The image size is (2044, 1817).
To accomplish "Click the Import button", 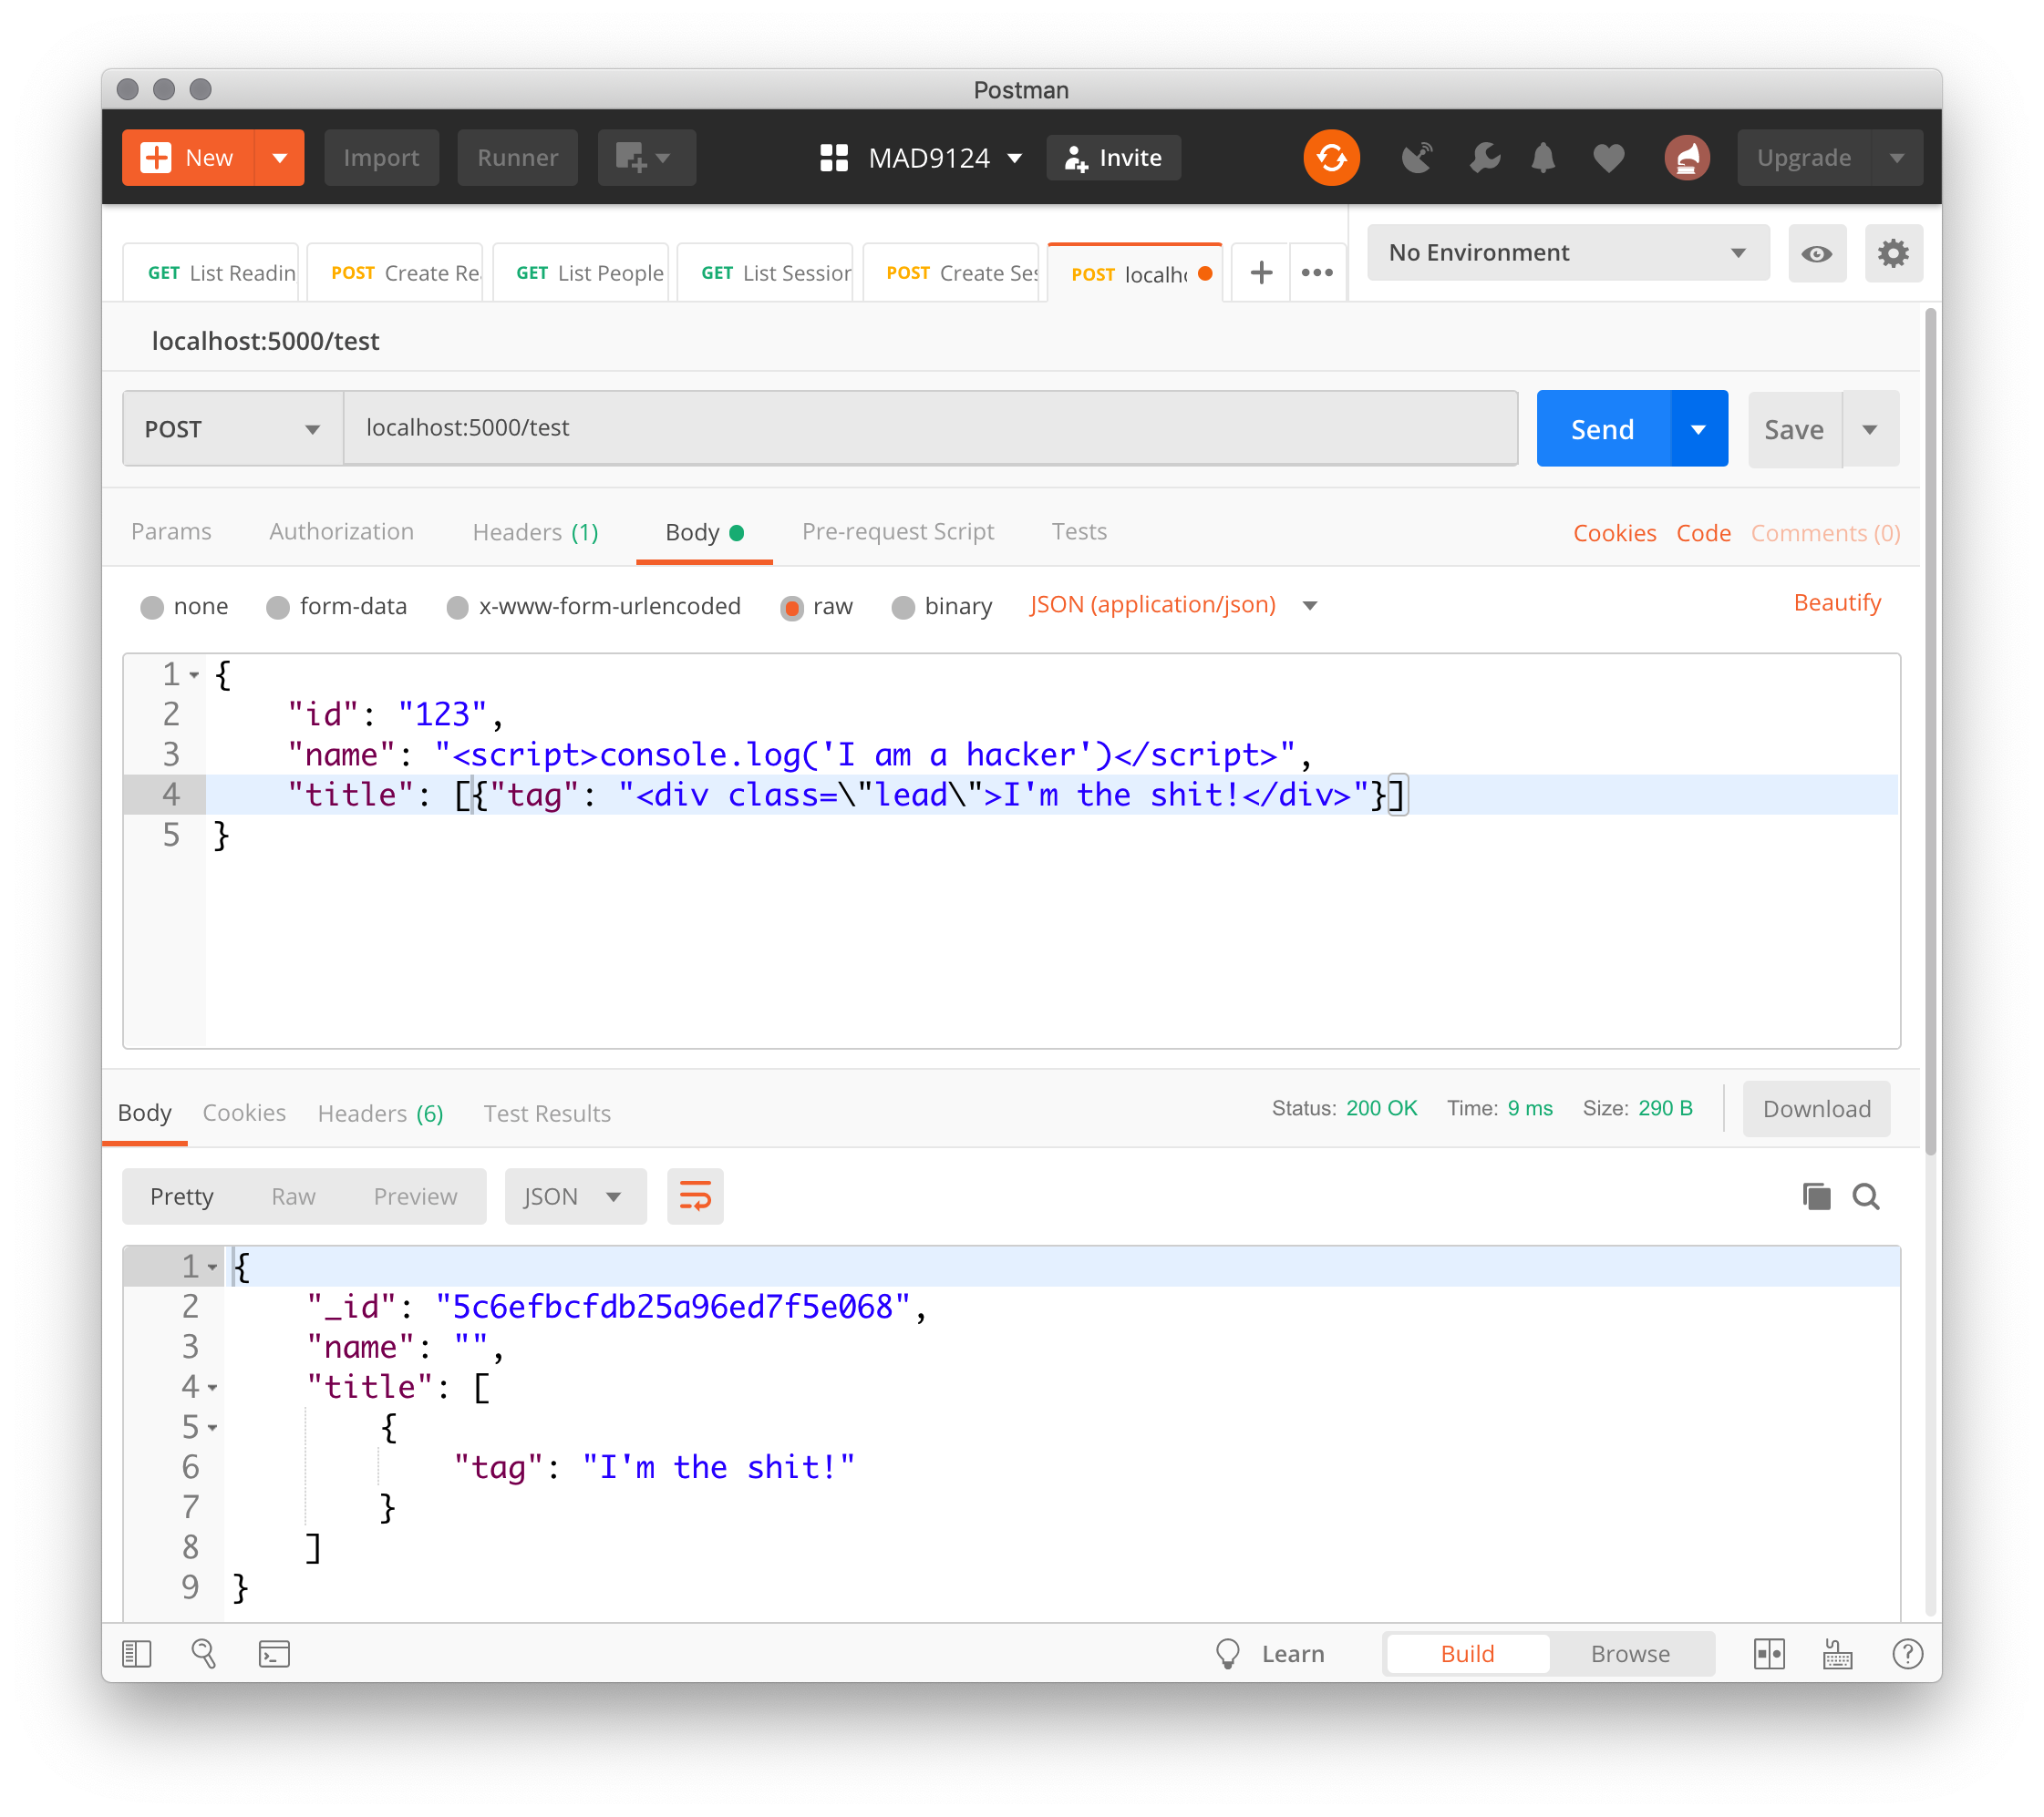I will (381, 158).
